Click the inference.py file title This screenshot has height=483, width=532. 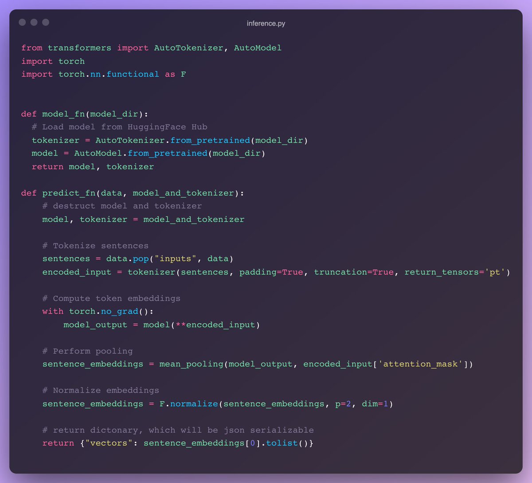266,23
